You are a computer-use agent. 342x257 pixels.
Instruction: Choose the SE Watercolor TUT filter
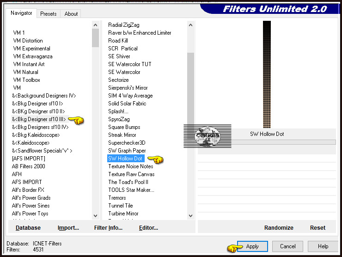[x=130, y=64]
